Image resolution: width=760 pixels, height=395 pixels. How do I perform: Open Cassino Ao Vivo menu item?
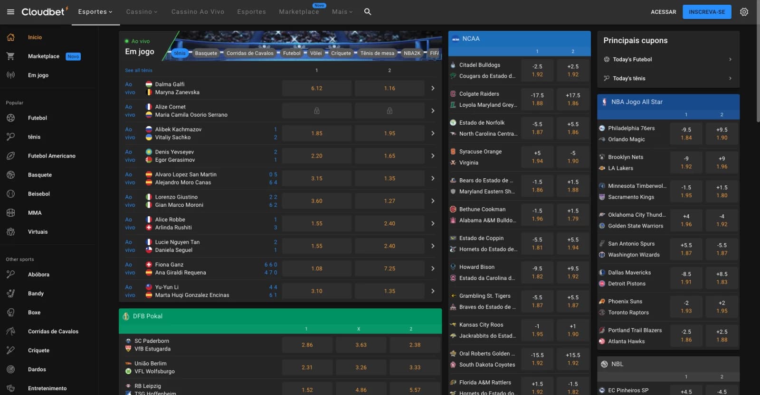click(x=198, y=12)
